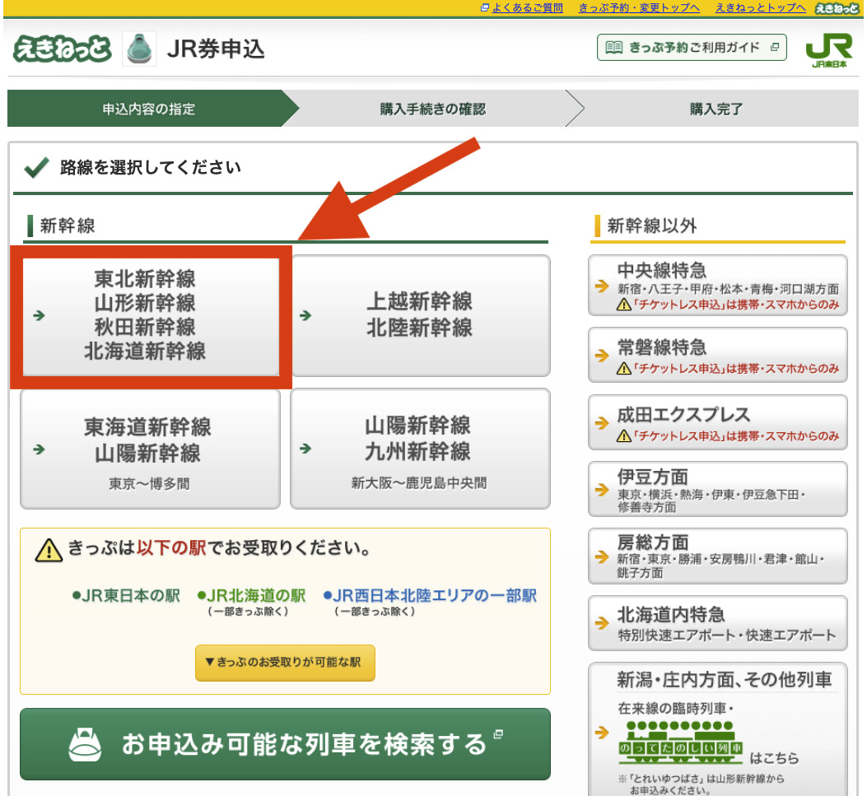
Task: Choose 中央線特急
Action: tap(718, 286)
